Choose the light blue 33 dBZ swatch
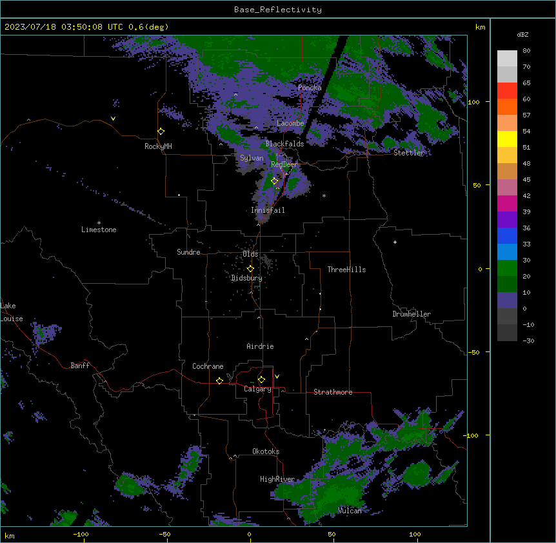The width and height of the screenshot is (556, 543). [507, 252]
